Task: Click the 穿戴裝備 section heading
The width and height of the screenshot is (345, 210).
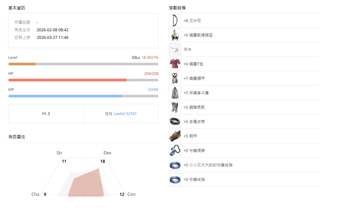Action: [x=177, y=8]
